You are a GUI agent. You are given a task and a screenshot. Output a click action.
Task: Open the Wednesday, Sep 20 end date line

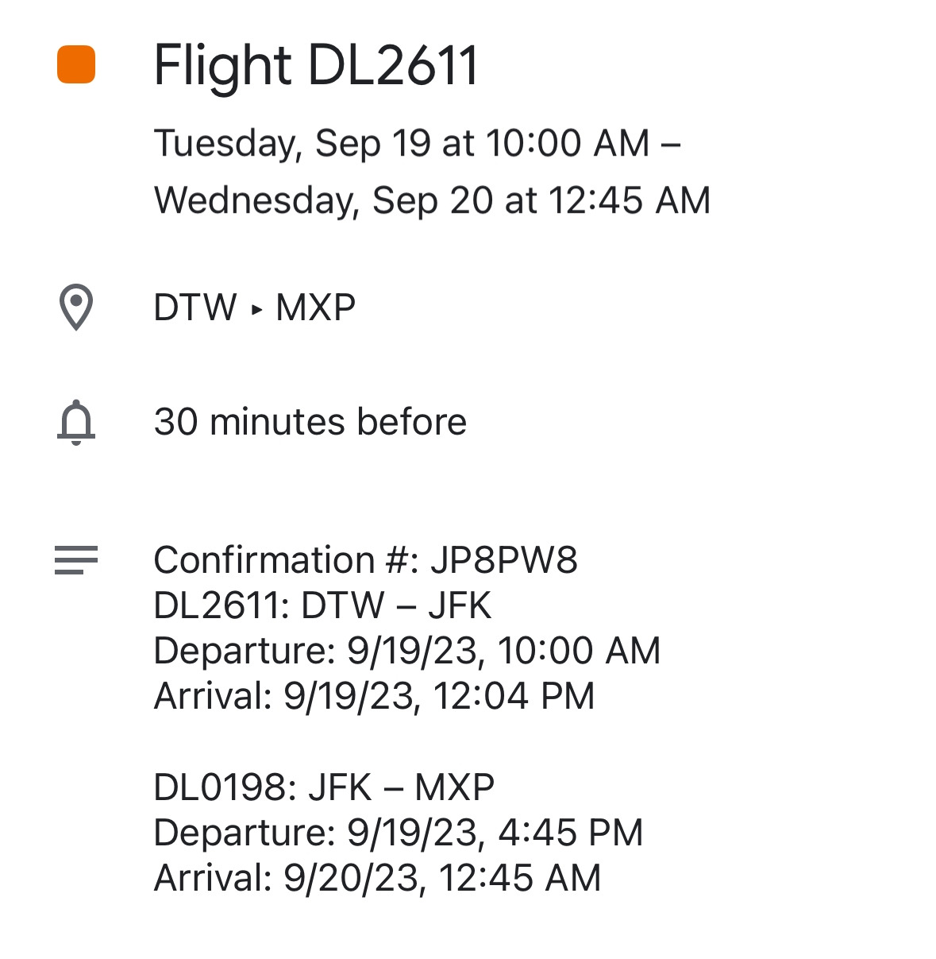(431, 200)
